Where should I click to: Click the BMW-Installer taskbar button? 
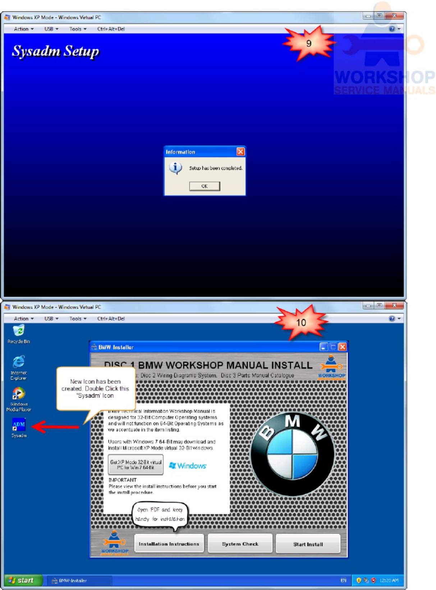point(79,580)
